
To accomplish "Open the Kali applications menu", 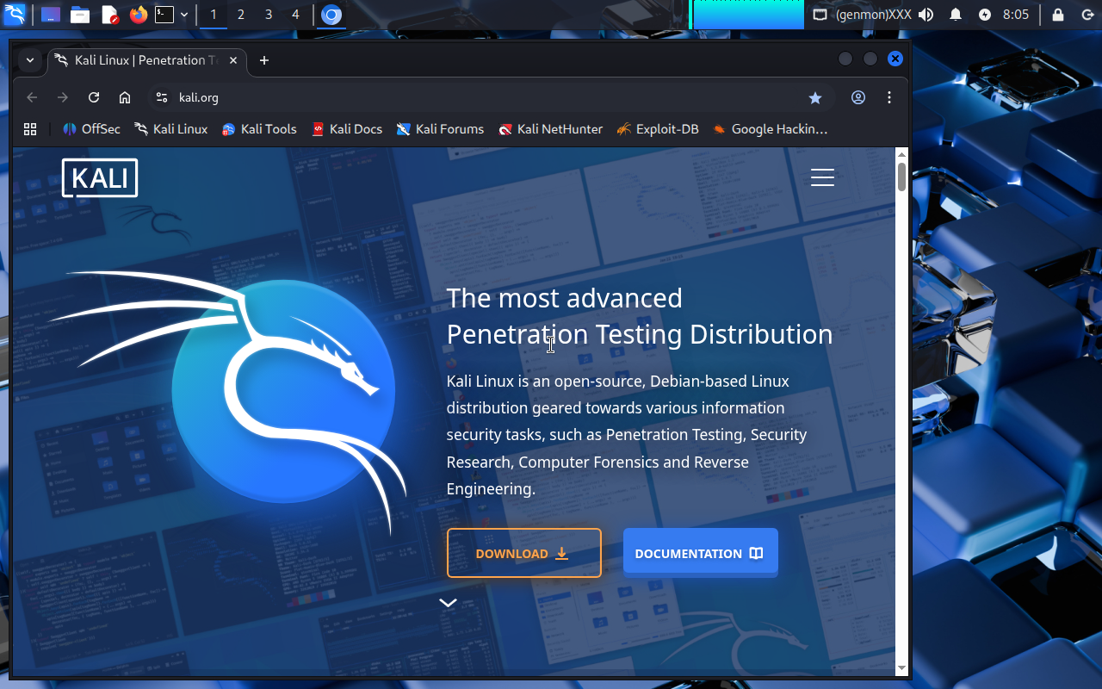I will tap(15, 15).
